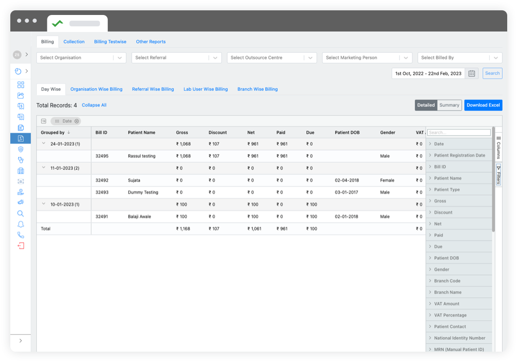Click the column search input field
This screenshot has height=362, width=517.
[459, 132]
